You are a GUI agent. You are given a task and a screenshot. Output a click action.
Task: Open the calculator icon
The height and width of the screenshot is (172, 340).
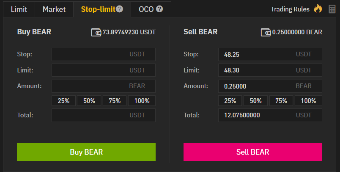click(x=332, y=9)
